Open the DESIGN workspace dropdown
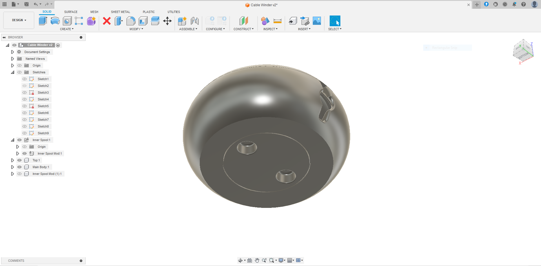The height and width of the screenshot is (266, 541). pyautogui.click(x=19, y=20)
